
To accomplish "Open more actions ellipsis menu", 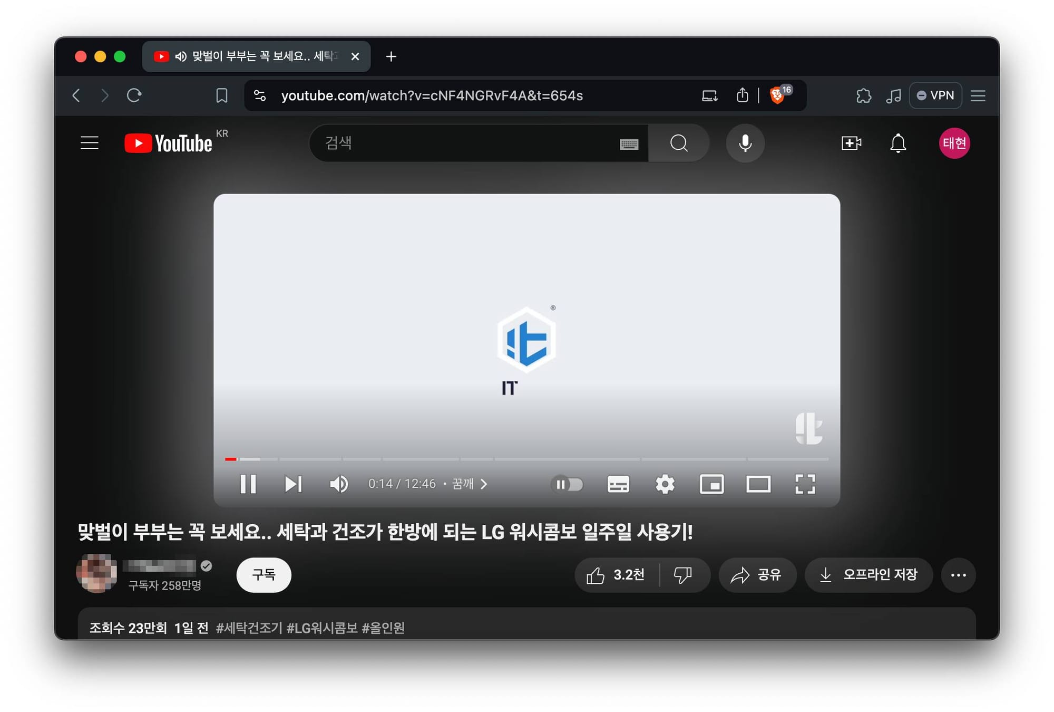I will [958, 575].
